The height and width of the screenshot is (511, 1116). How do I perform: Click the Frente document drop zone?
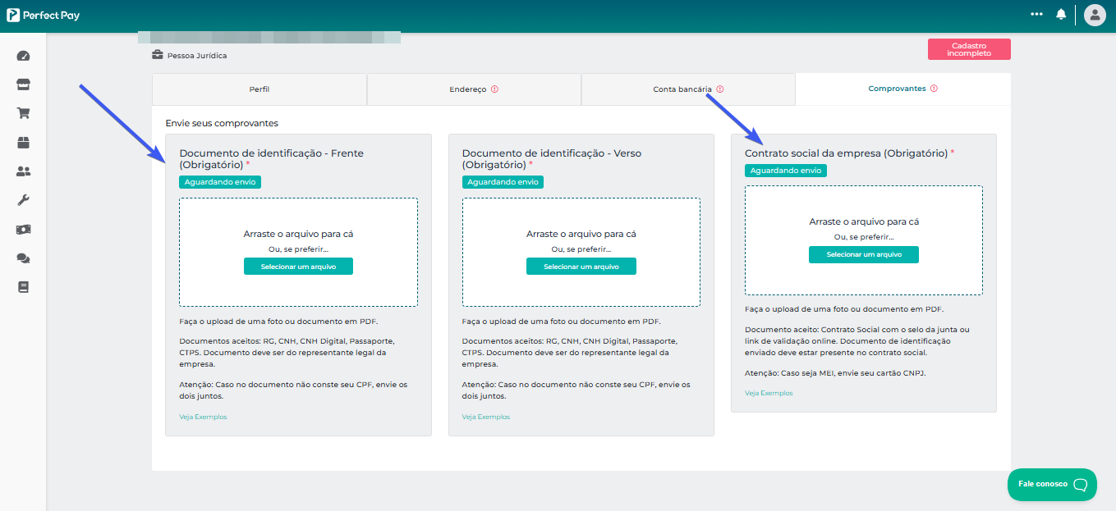point(298,252)
